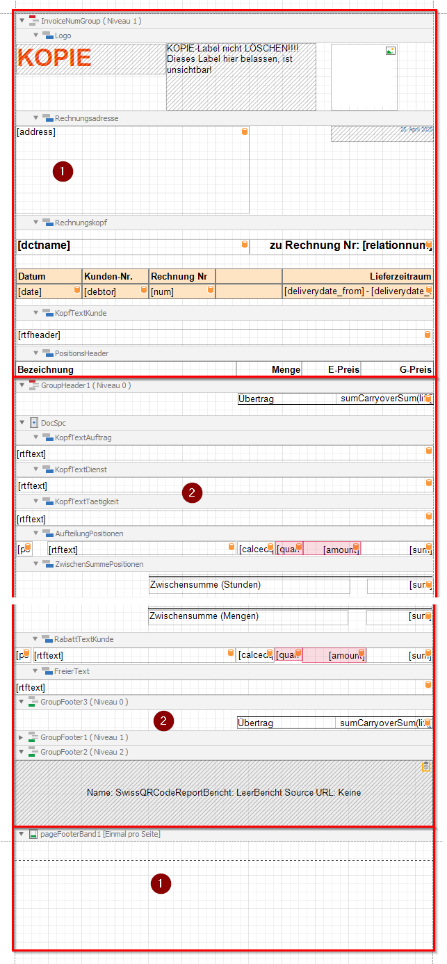Viewport: 447px width, 964px height.
Task: Select the Datum header cell
Action: (49, 277)
